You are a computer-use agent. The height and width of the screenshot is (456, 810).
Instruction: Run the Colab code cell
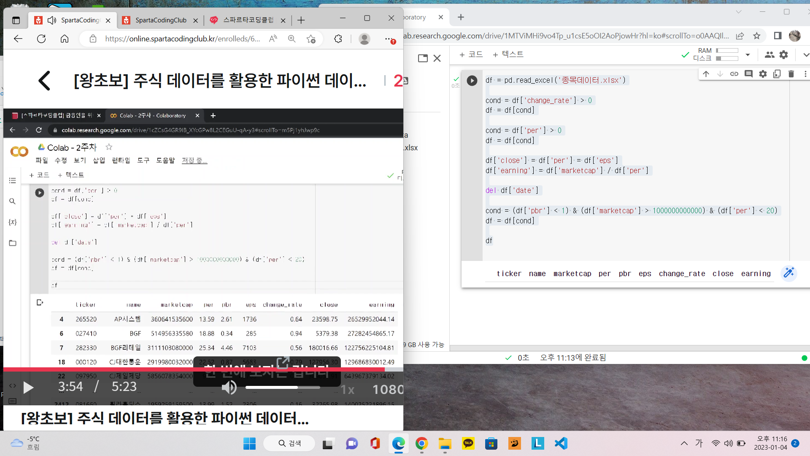472,81
